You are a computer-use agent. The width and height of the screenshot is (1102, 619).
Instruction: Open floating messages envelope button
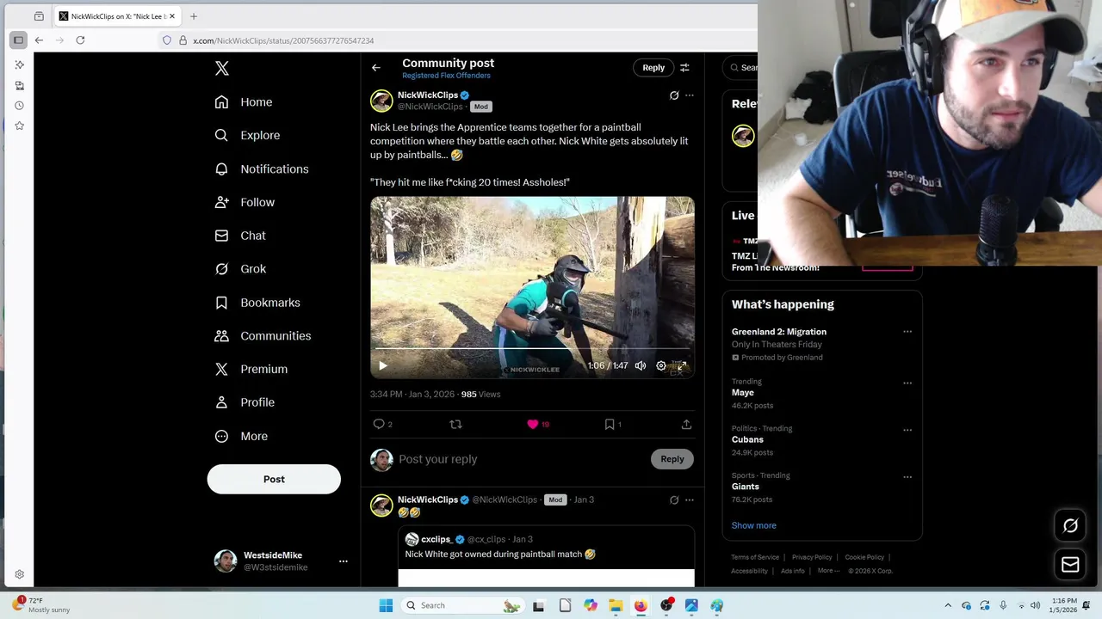coord(1070,565)
